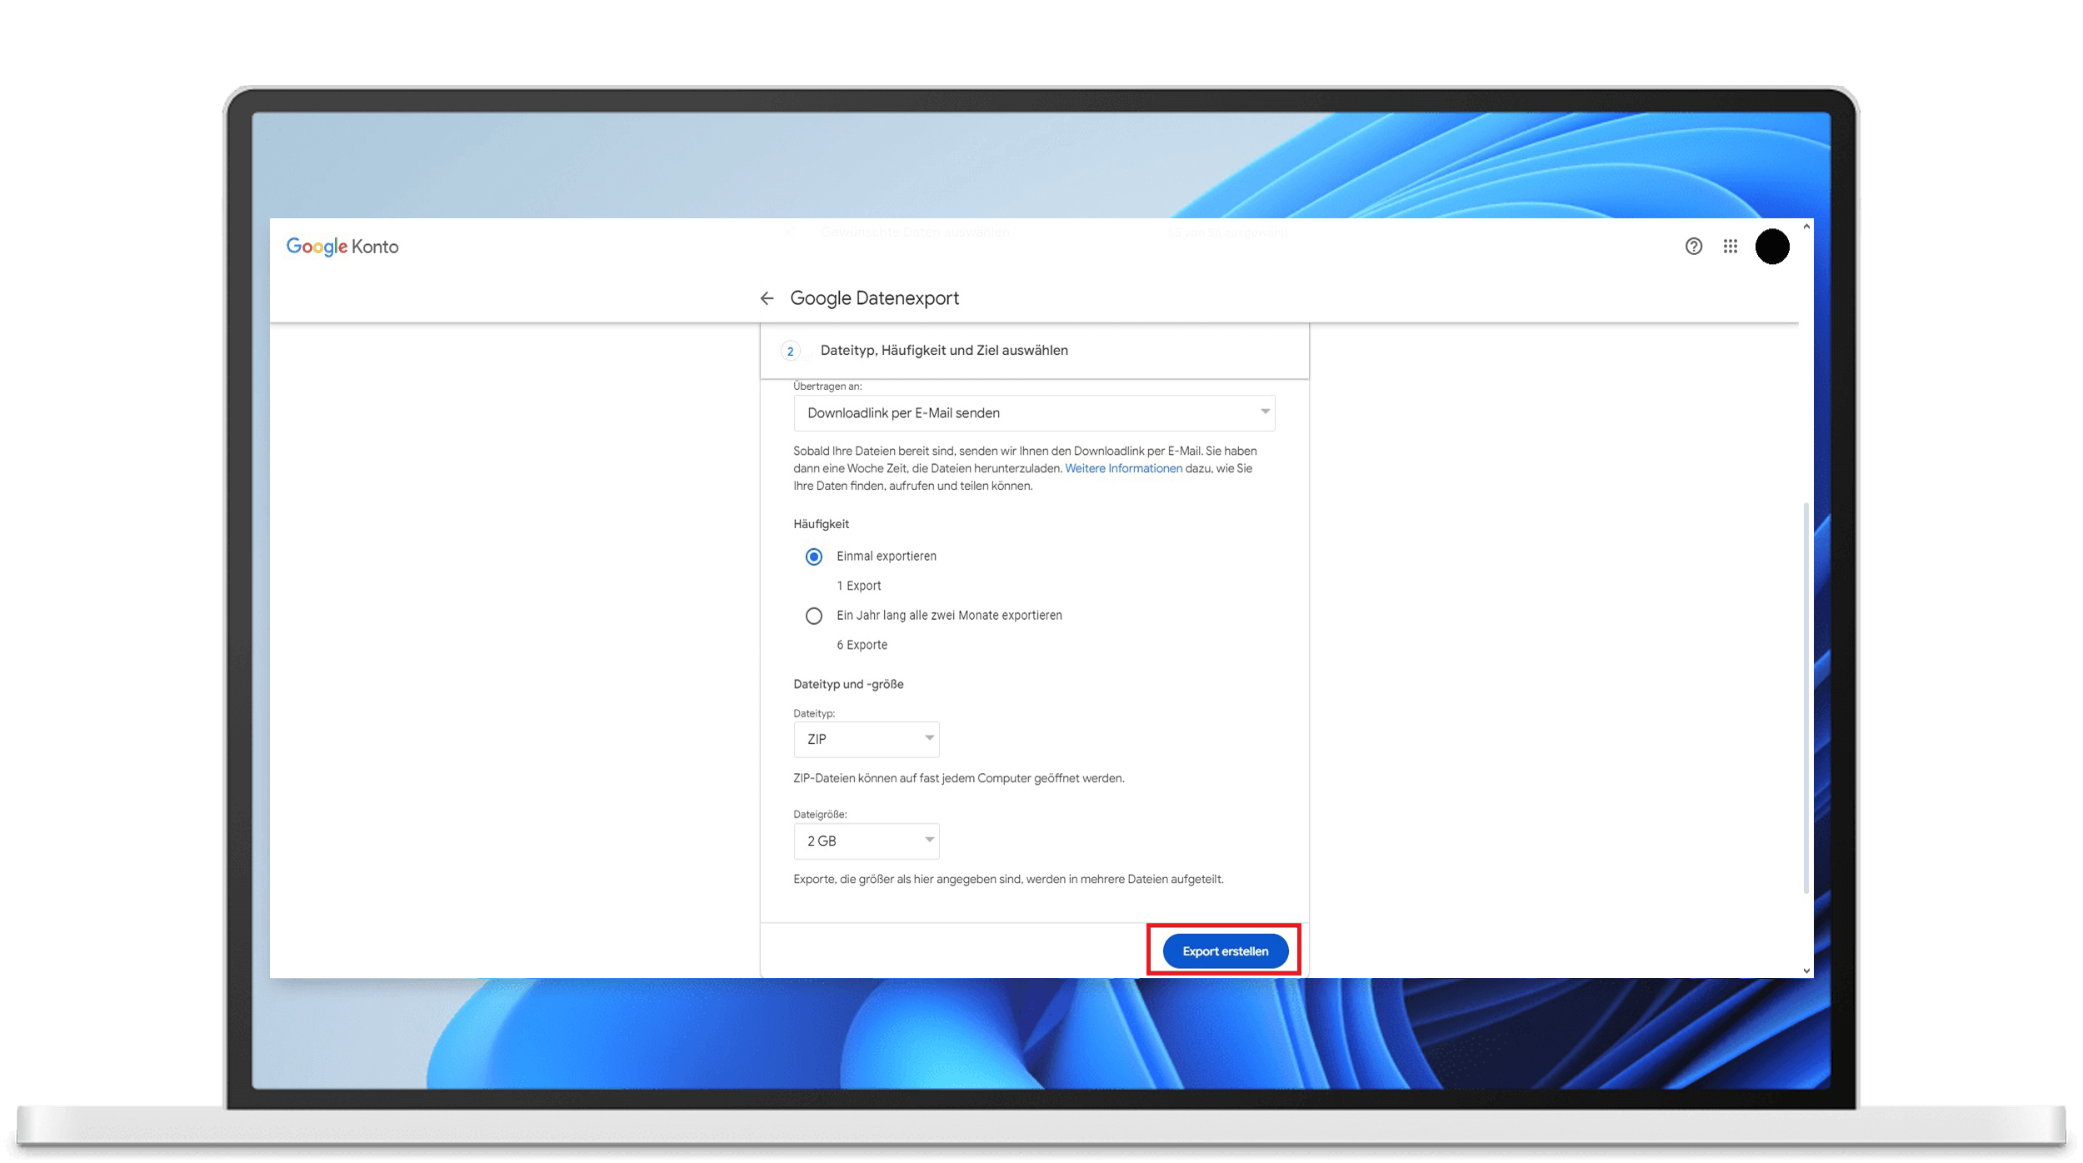
Task: Click the account profile avatar
Action: [1771, 247]
